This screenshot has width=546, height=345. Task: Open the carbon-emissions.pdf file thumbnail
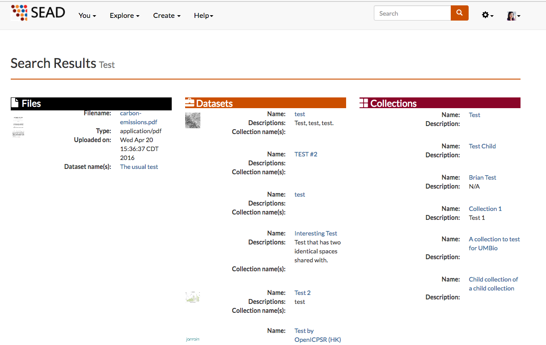pos(18,126)
